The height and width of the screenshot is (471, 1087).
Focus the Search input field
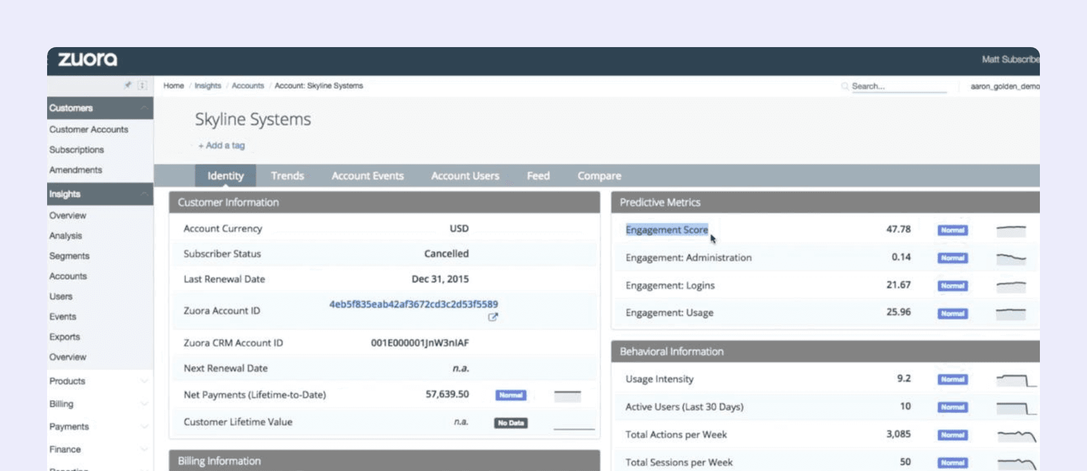(899, 86)
